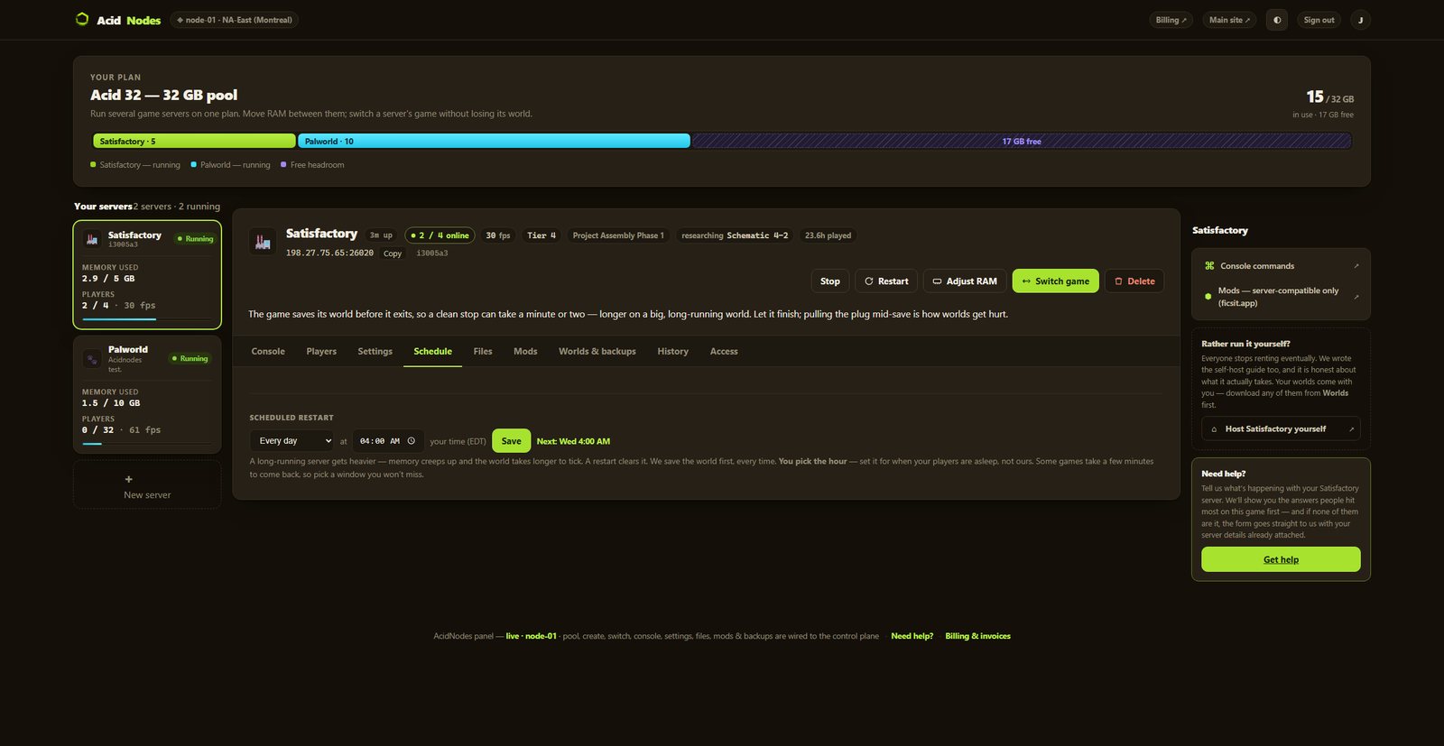Click the large Satisfactory icon in the server header
The height and width of the screenshot is (746, 1444).
263,241
